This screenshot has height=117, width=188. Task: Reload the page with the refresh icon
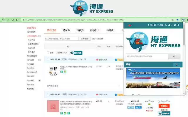[13, 20]
